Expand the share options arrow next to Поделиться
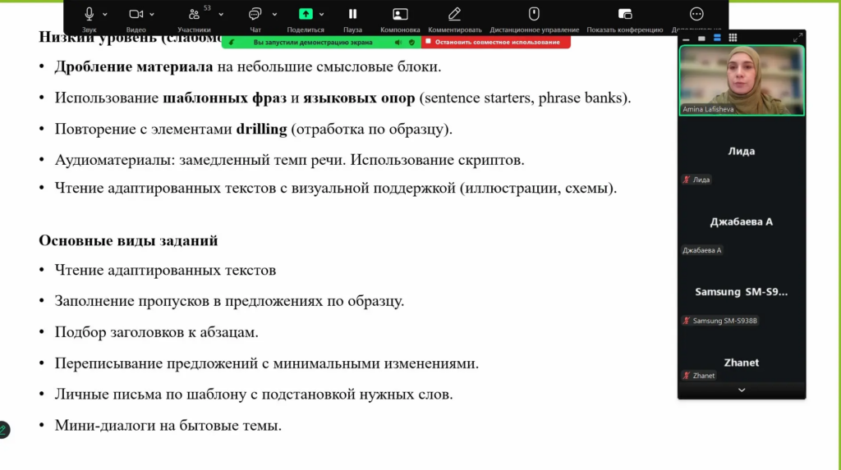The width and height of the screenshot is (841, 470). [x=322, y=15]
